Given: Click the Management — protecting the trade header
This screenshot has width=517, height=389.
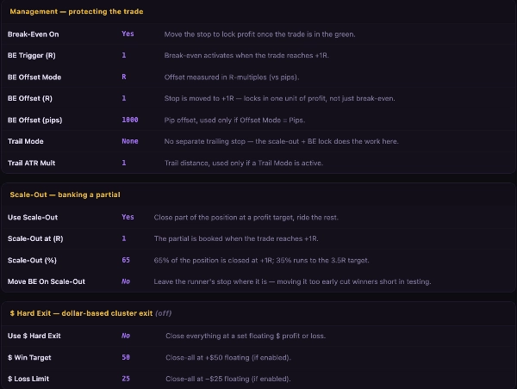Looking at the screenshot, I should pos(77,11).
